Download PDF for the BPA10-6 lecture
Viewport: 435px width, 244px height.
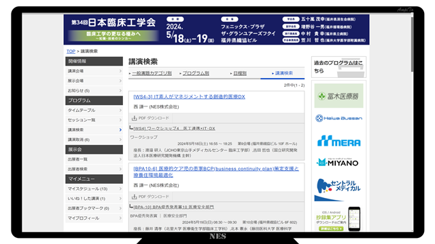click(150, 197)
